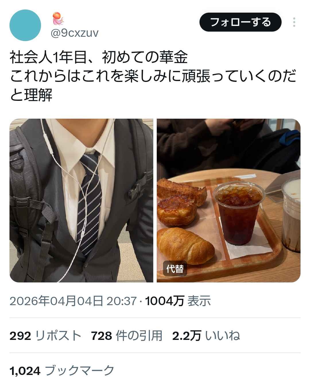Click the iced coffee cup in photo
Image resolution: width=310 pixels, height=383 pixels.
239,214
